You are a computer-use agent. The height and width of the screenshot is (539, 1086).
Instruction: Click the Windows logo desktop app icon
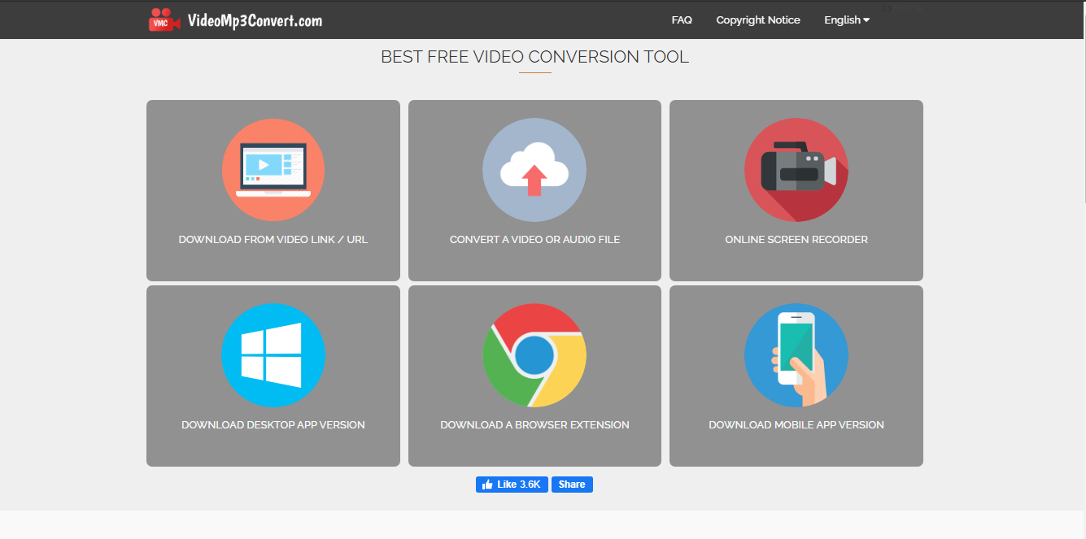coord(273,355)
